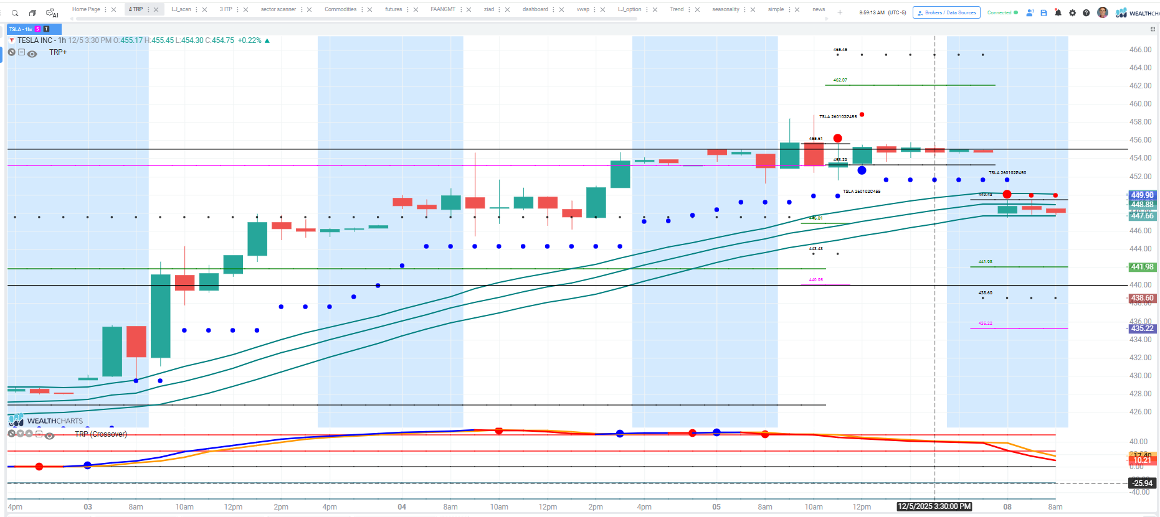Toggle visibility of TRP (Crossover) indicator
1160x517 pixels.
[x=50, y=435]
